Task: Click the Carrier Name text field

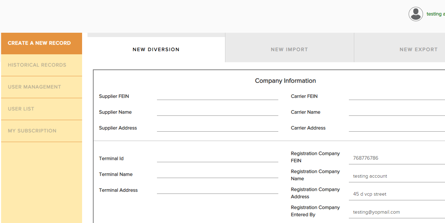Action: pyautogui.click(x=397, y=112)
